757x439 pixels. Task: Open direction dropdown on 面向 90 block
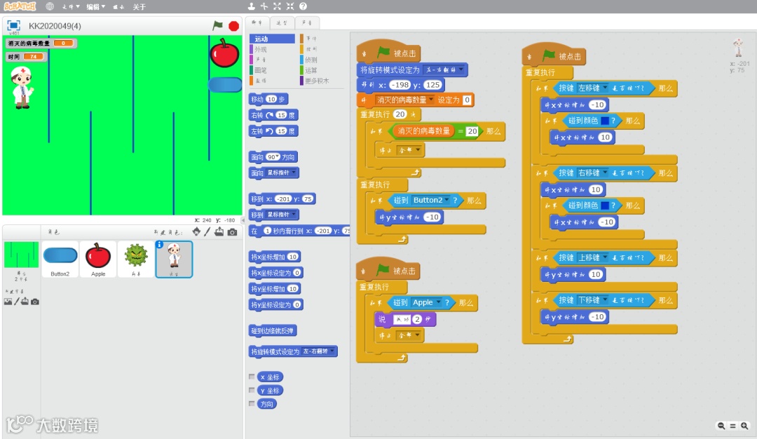(x=278, y=156)
